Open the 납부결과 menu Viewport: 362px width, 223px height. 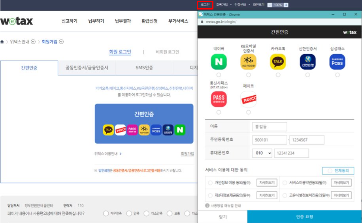pyautogui.click(x=123, y=21)
